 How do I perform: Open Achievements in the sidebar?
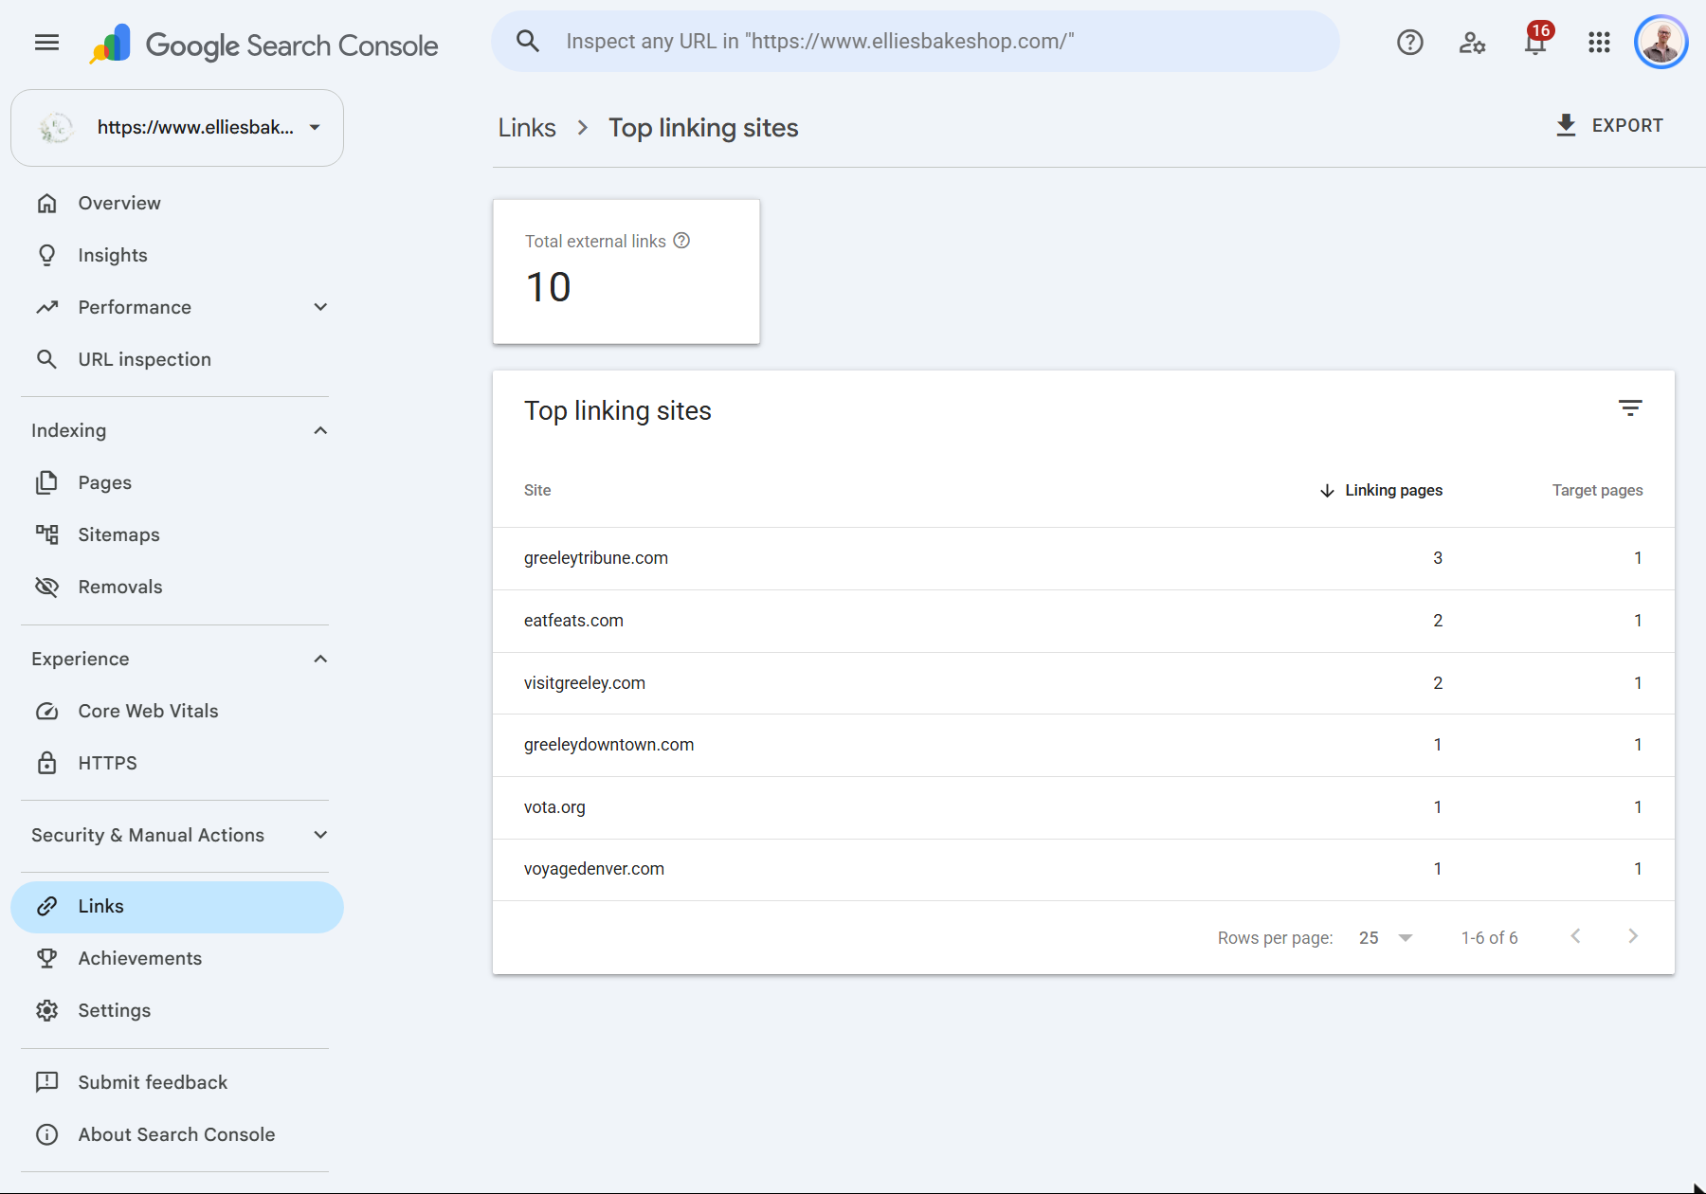click(177, 958)
